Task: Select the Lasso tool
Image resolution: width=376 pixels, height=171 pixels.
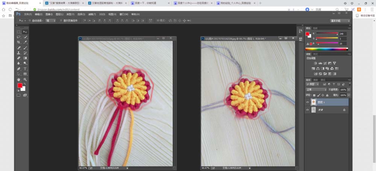Action: tap(19, 37)
